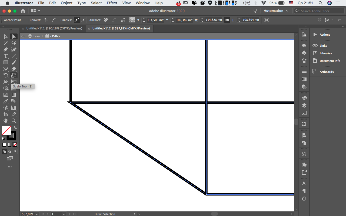Toggle constrain width and height proportions

tap(227, 20)
